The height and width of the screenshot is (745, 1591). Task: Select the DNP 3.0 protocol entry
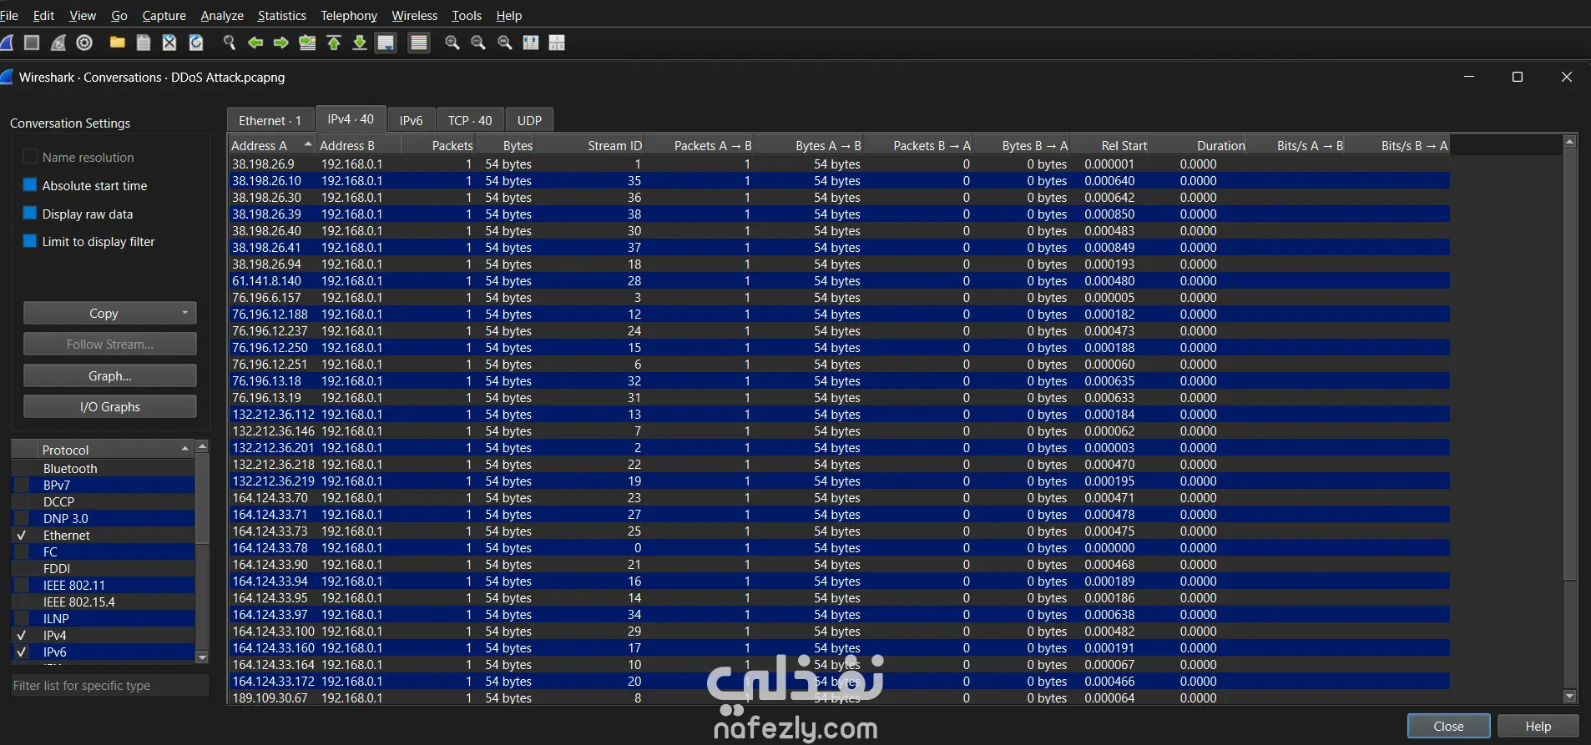pyautogui.click(x=103, y=518)
